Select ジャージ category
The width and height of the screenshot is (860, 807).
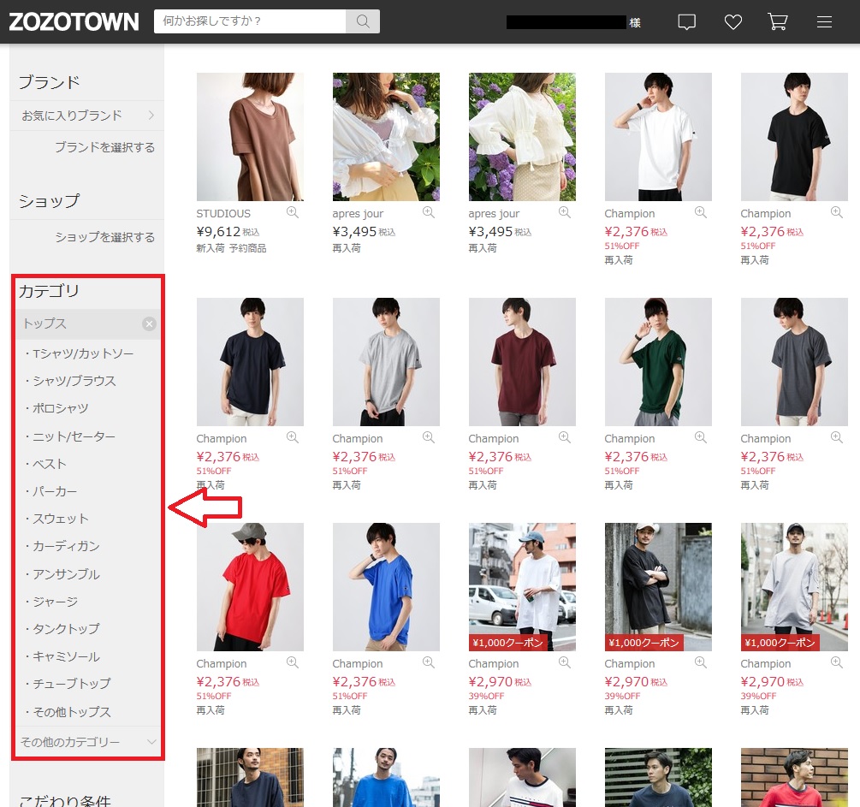coord(54,602)
